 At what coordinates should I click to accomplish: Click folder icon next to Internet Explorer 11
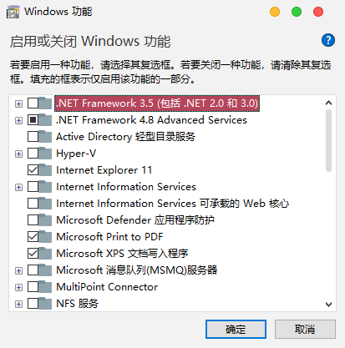coord(45,170)
